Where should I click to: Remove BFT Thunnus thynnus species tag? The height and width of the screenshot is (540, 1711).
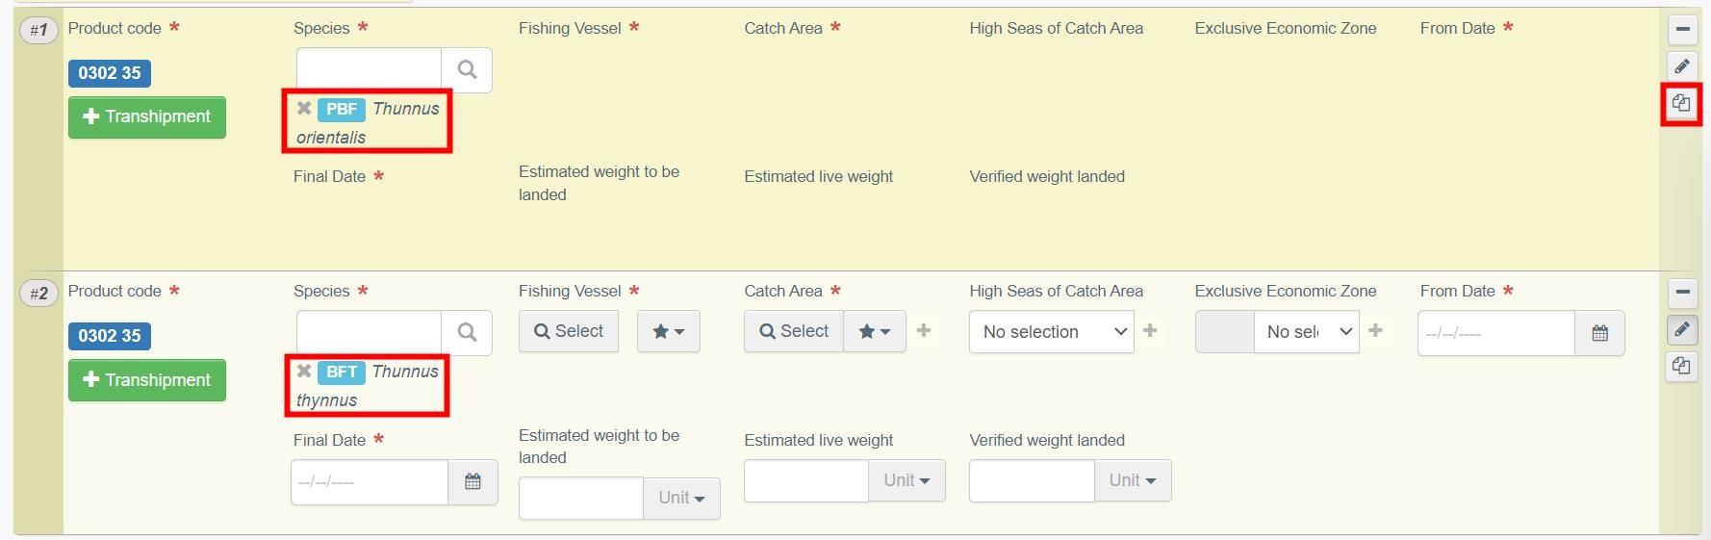(x=304, y=372)
